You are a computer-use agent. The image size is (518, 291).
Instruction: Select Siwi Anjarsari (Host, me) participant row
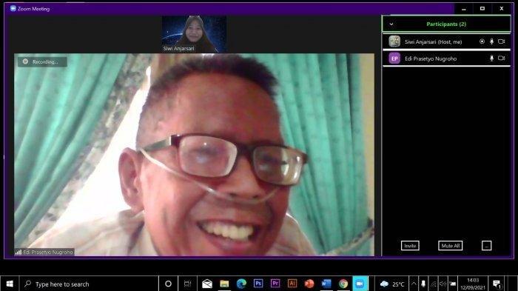coord(446,41)
